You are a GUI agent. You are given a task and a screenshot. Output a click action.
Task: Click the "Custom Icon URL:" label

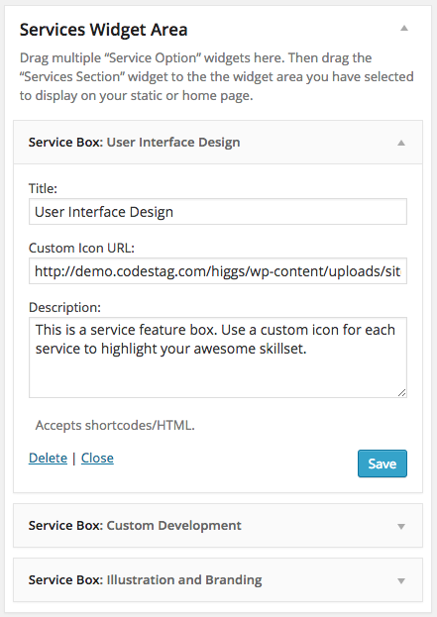coord(81,248)
